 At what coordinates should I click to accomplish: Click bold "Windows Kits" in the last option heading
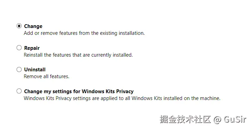[98, 91]
